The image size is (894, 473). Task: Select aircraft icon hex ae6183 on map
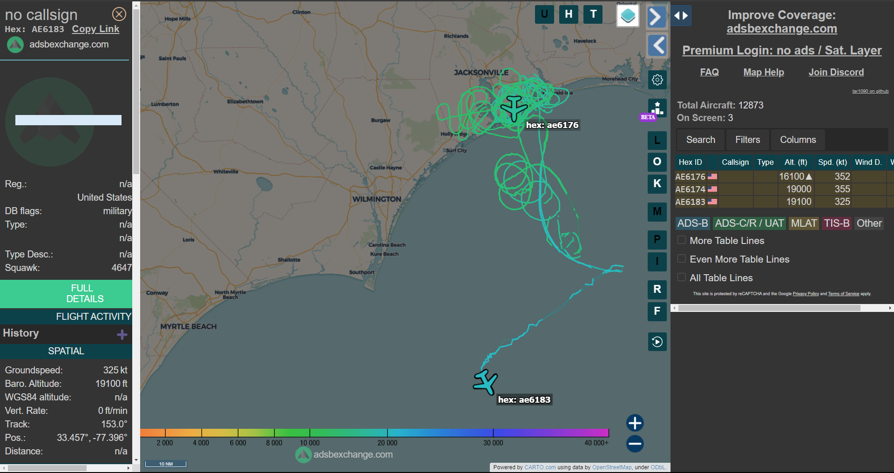click(486, 382)
